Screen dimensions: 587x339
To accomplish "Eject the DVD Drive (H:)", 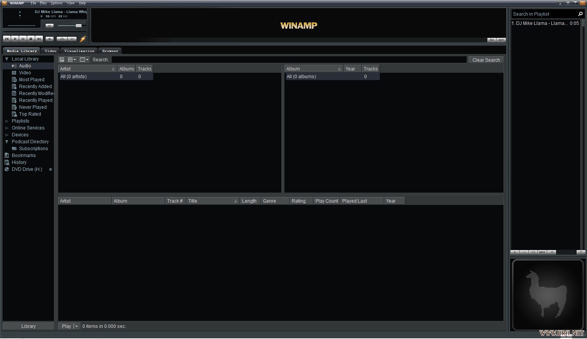I will 50,169.
